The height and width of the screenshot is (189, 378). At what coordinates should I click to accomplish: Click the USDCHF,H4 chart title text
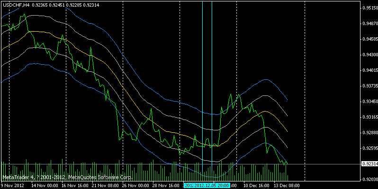[16, 5]
